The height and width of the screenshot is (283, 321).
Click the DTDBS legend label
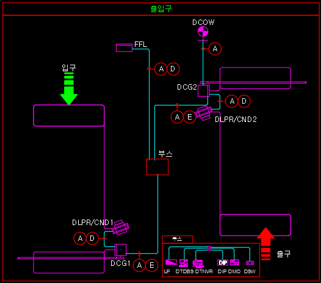(184, 271)
